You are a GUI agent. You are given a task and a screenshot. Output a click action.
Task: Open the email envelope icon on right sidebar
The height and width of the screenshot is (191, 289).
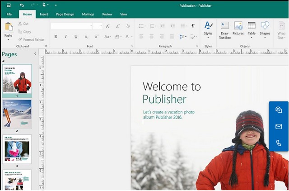pyautogui.click(x=279, y=126)
